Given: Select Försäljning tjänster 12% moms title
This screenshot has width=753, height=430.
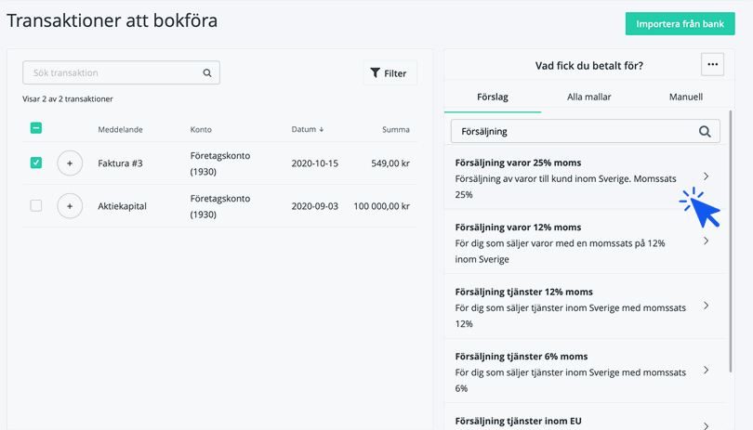Looking at the screenshot, I should tap(524, 292).
